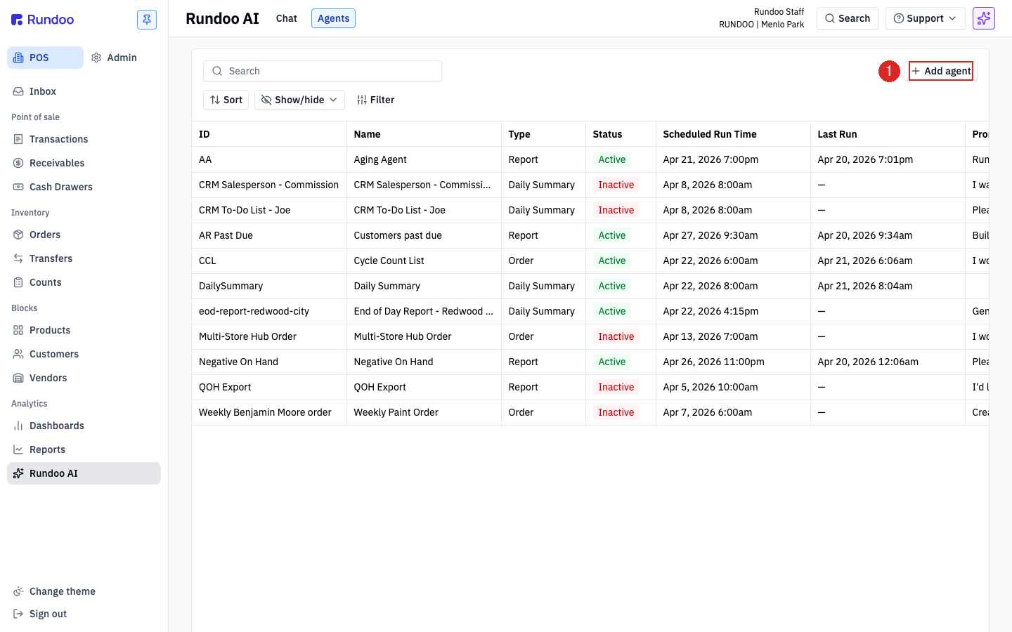
Task: Open 'Cycle Count List' agent
Action: point(424,261)
